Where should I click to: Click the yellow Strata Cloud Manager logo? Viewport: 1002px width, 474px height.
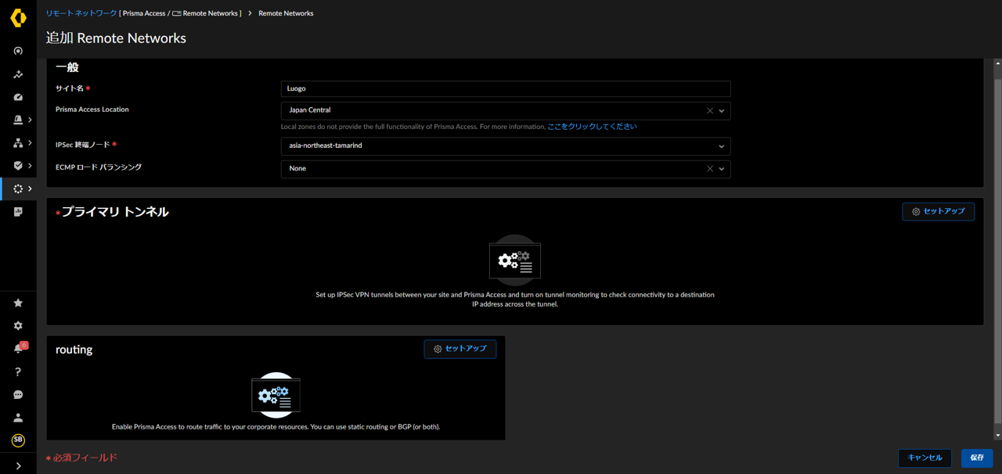(x=18, y=17)
